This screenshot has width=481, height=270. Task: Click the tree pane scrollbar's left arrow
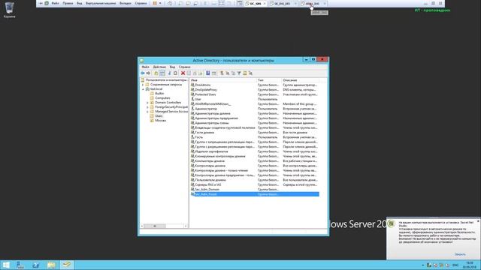coord(142,226)
